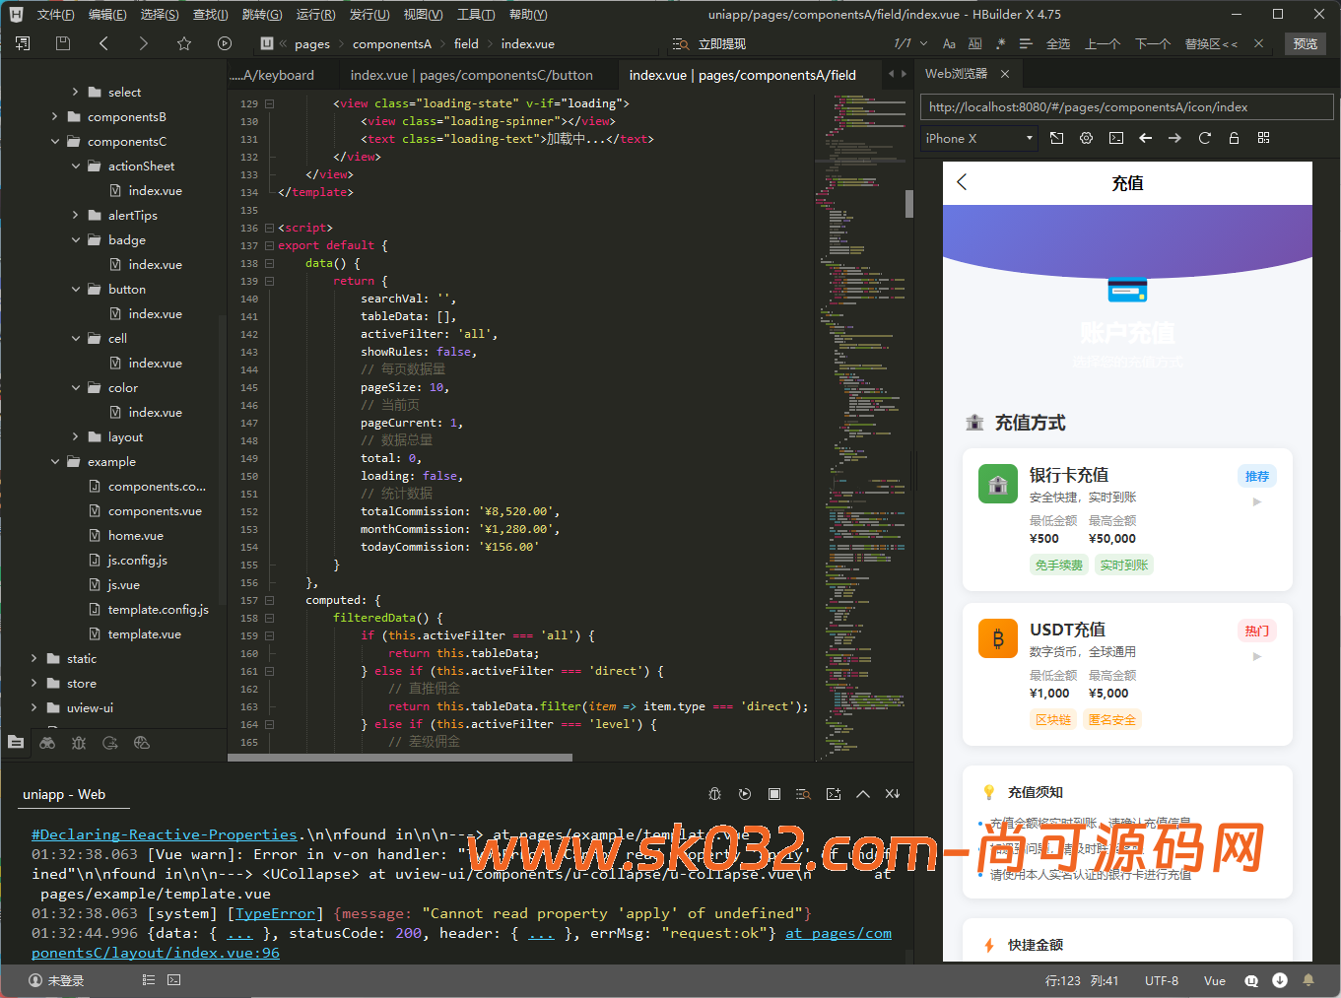Toggle case-sensitive search (Aa)
Image resolution: width=1341 pixels, height=998 pixels.
(949, 44)
